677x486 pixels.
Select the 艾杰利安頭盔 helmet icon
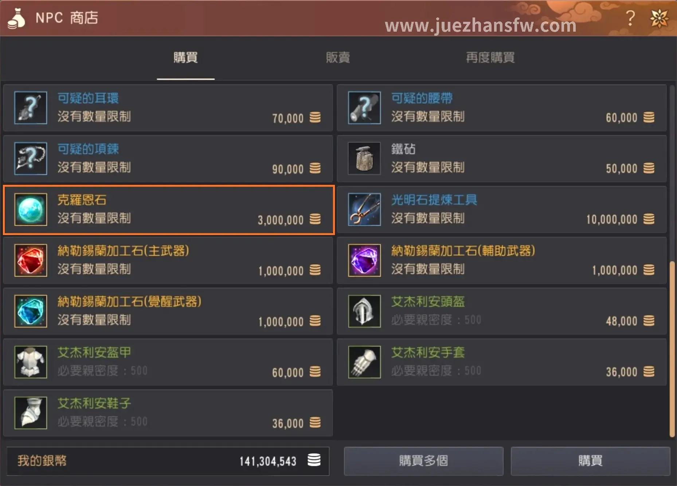click(x=364, y=311)
